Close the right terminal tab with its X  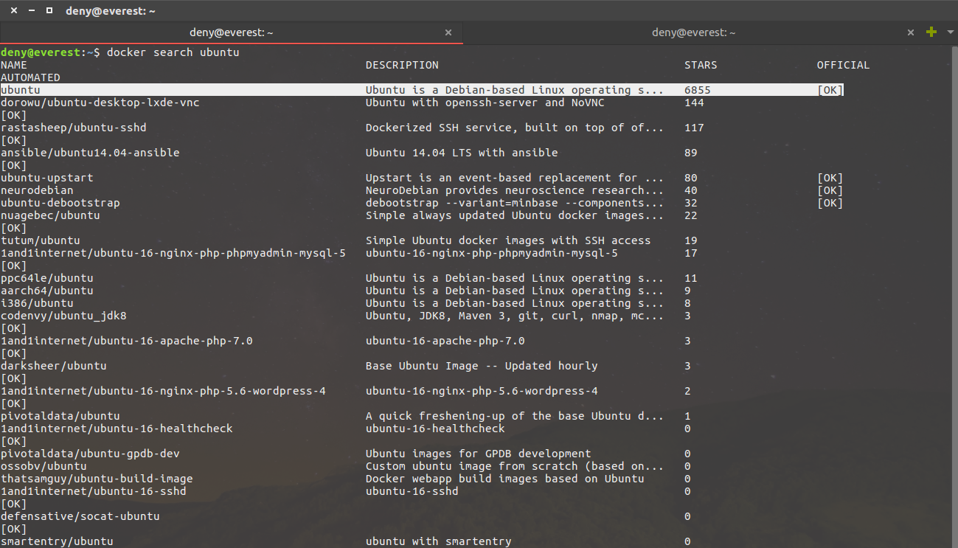[910, 32]
